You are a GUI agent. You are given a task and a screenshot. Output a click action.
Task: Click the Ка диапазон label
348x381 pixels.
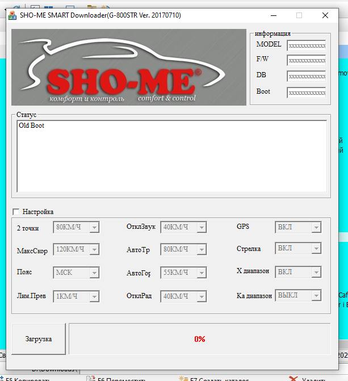(254, 296)
